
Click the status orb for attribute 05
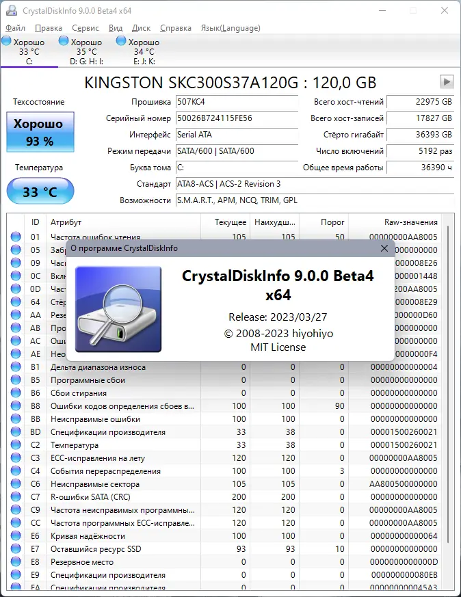[16, 250]
